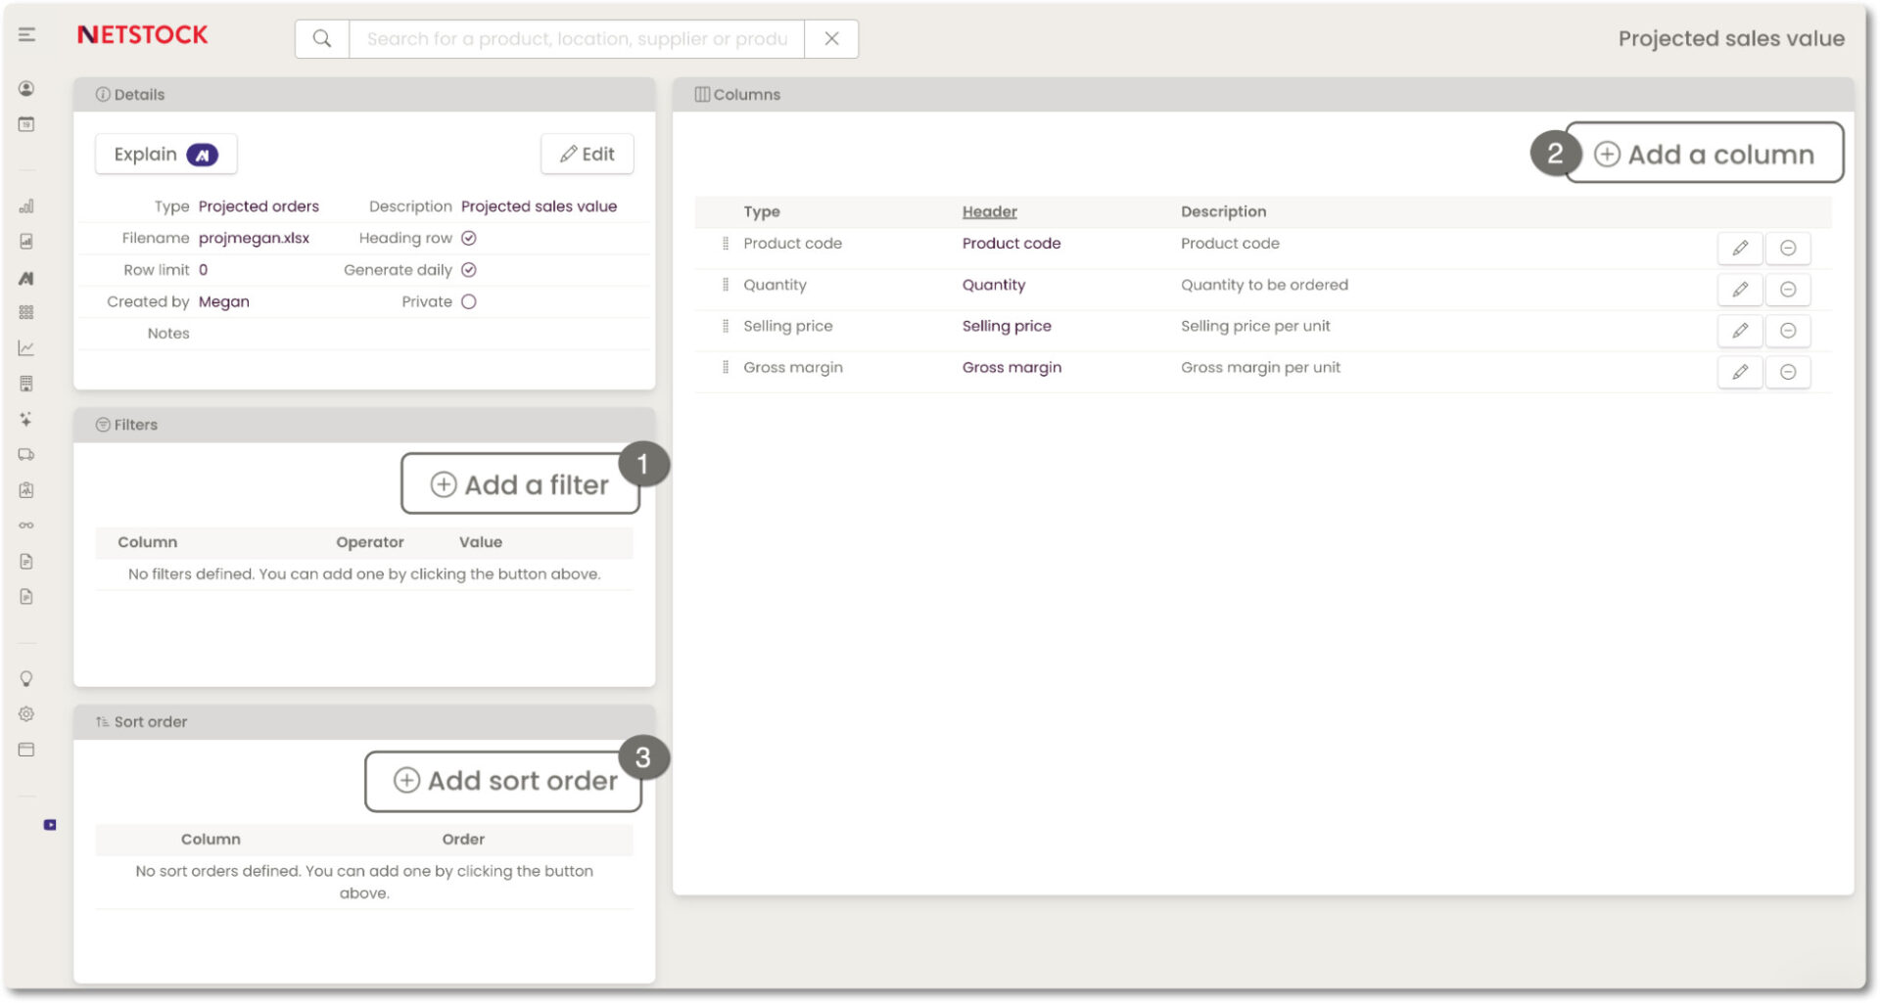Click Add sort order button
This screenshot has width=1880, height=1003.
click(503, 781)
